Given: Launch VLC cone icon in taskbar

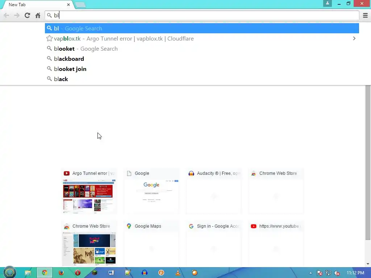Looking at the screenshot, I should (178, 273).
